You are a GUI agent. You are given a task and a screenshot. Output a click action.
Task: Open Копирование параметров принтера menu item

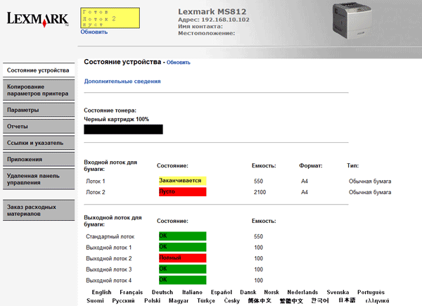(39, 90)
